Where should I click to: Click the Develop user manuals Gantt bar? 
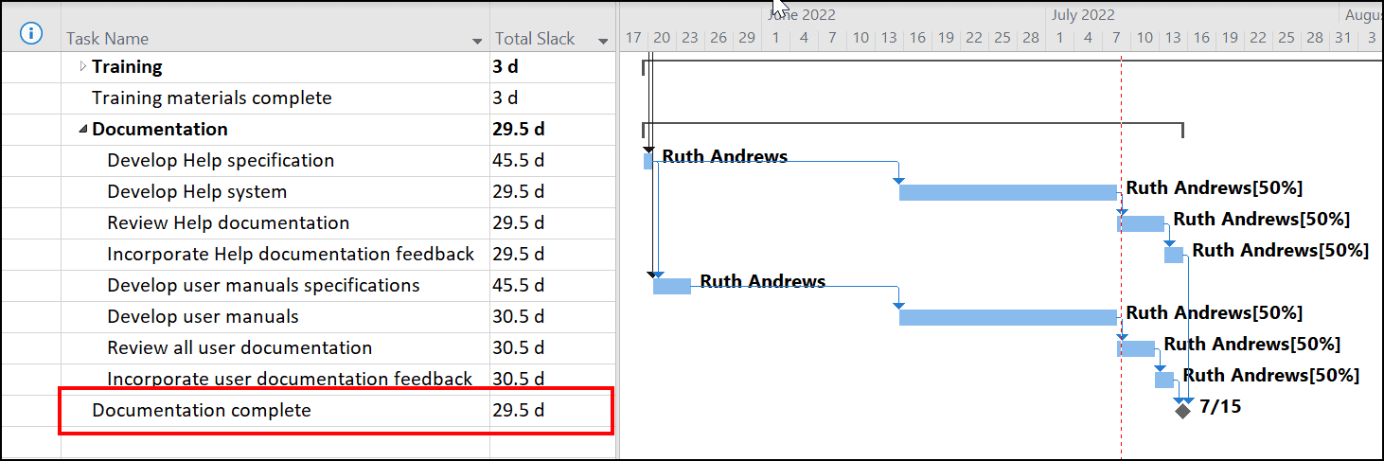click(1007, 317)
